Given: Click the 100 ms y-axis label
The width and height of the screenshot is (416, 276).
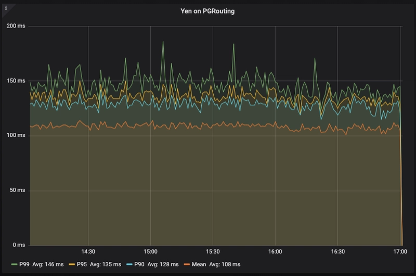Looking at the screenshot, I should pos(15,136).
